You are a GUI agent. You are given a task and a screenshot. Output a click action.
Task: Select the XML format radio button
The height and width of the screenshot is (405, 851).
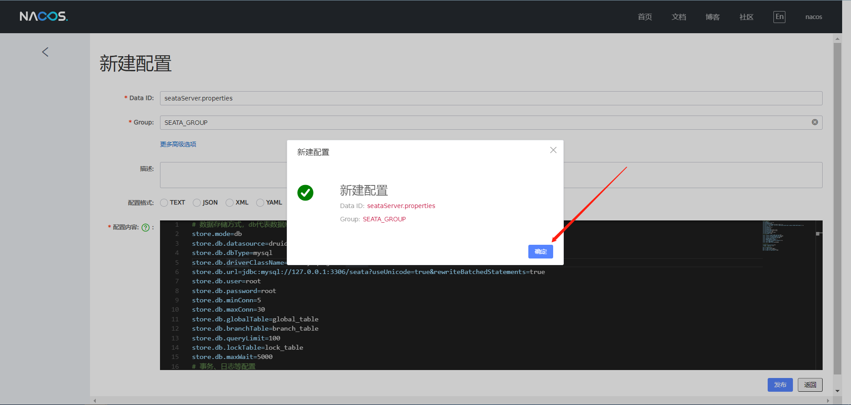[230, 203]
